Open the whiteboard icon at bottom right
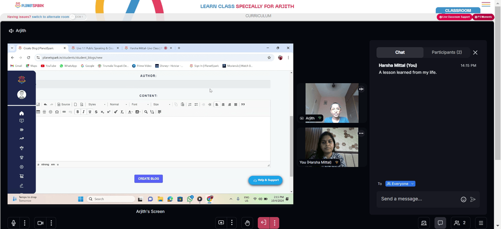Screen dimensions: 501x229 click(424, 223)
